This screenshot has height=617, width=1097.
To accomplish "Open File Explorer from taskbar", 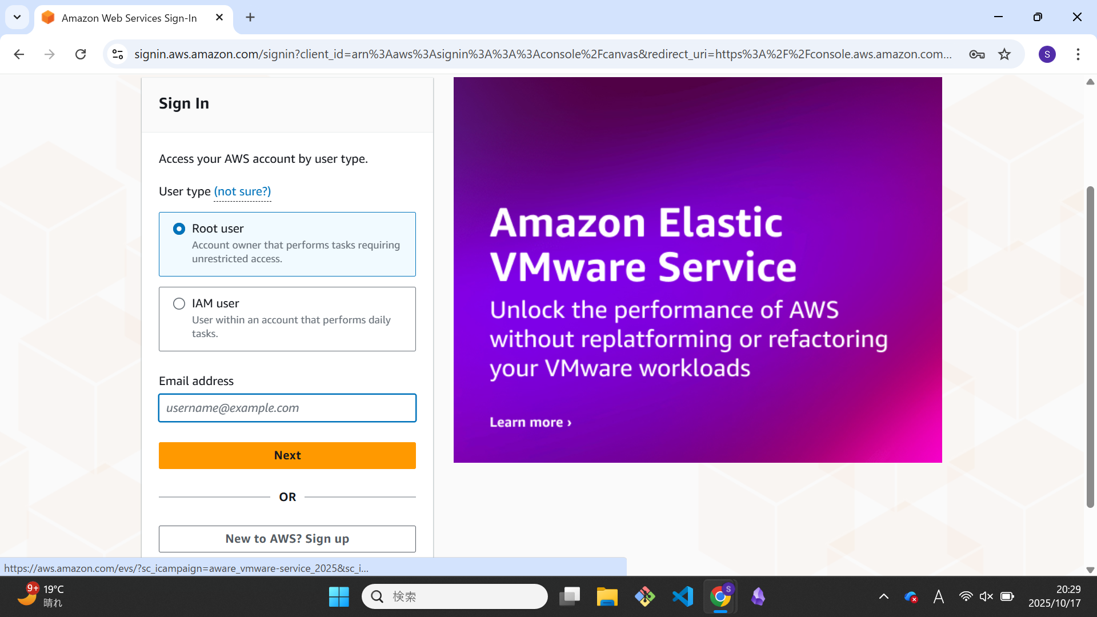I will (607, 596).
